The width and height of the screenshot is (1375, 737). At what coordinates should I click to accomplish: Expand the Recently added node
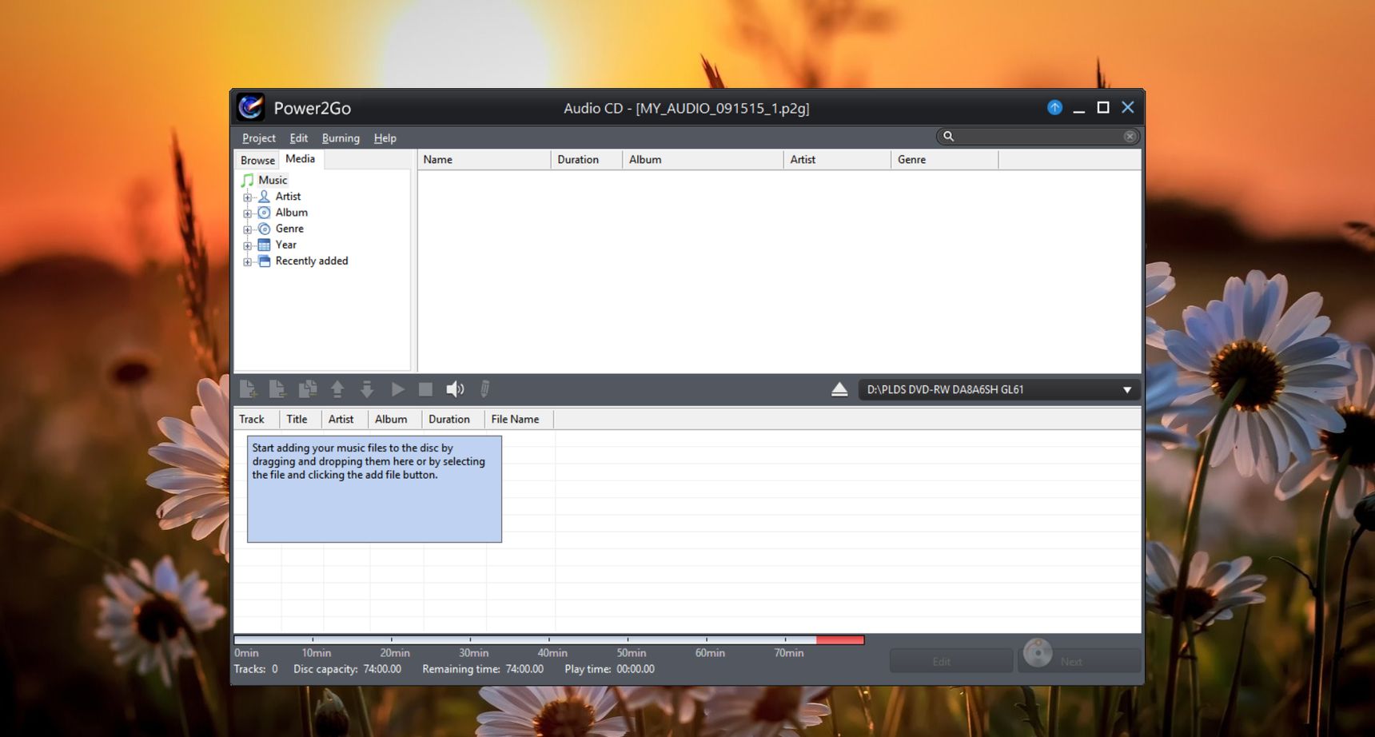click(x=247, y=262)
